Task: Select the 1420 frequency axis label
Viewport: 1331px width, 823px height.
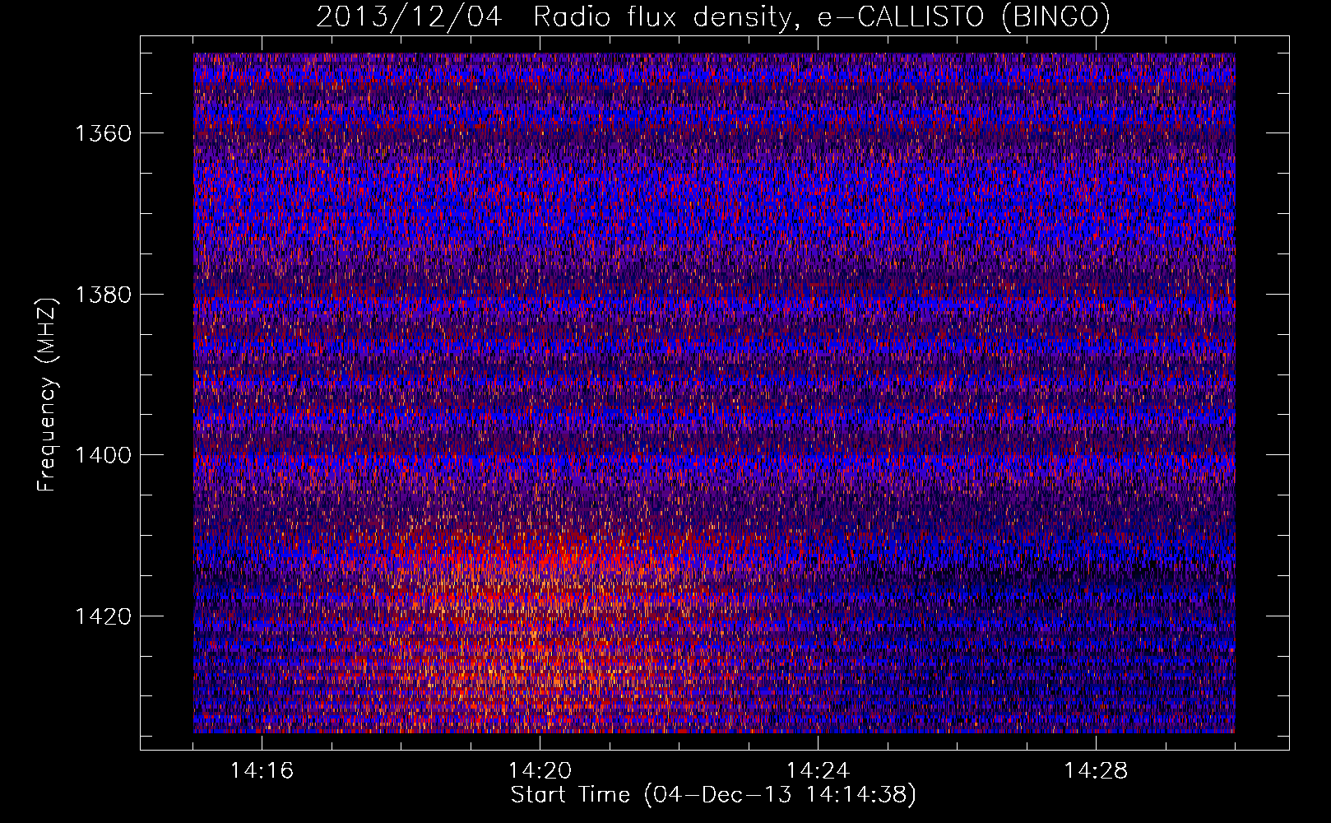Action: coord(103,616)
